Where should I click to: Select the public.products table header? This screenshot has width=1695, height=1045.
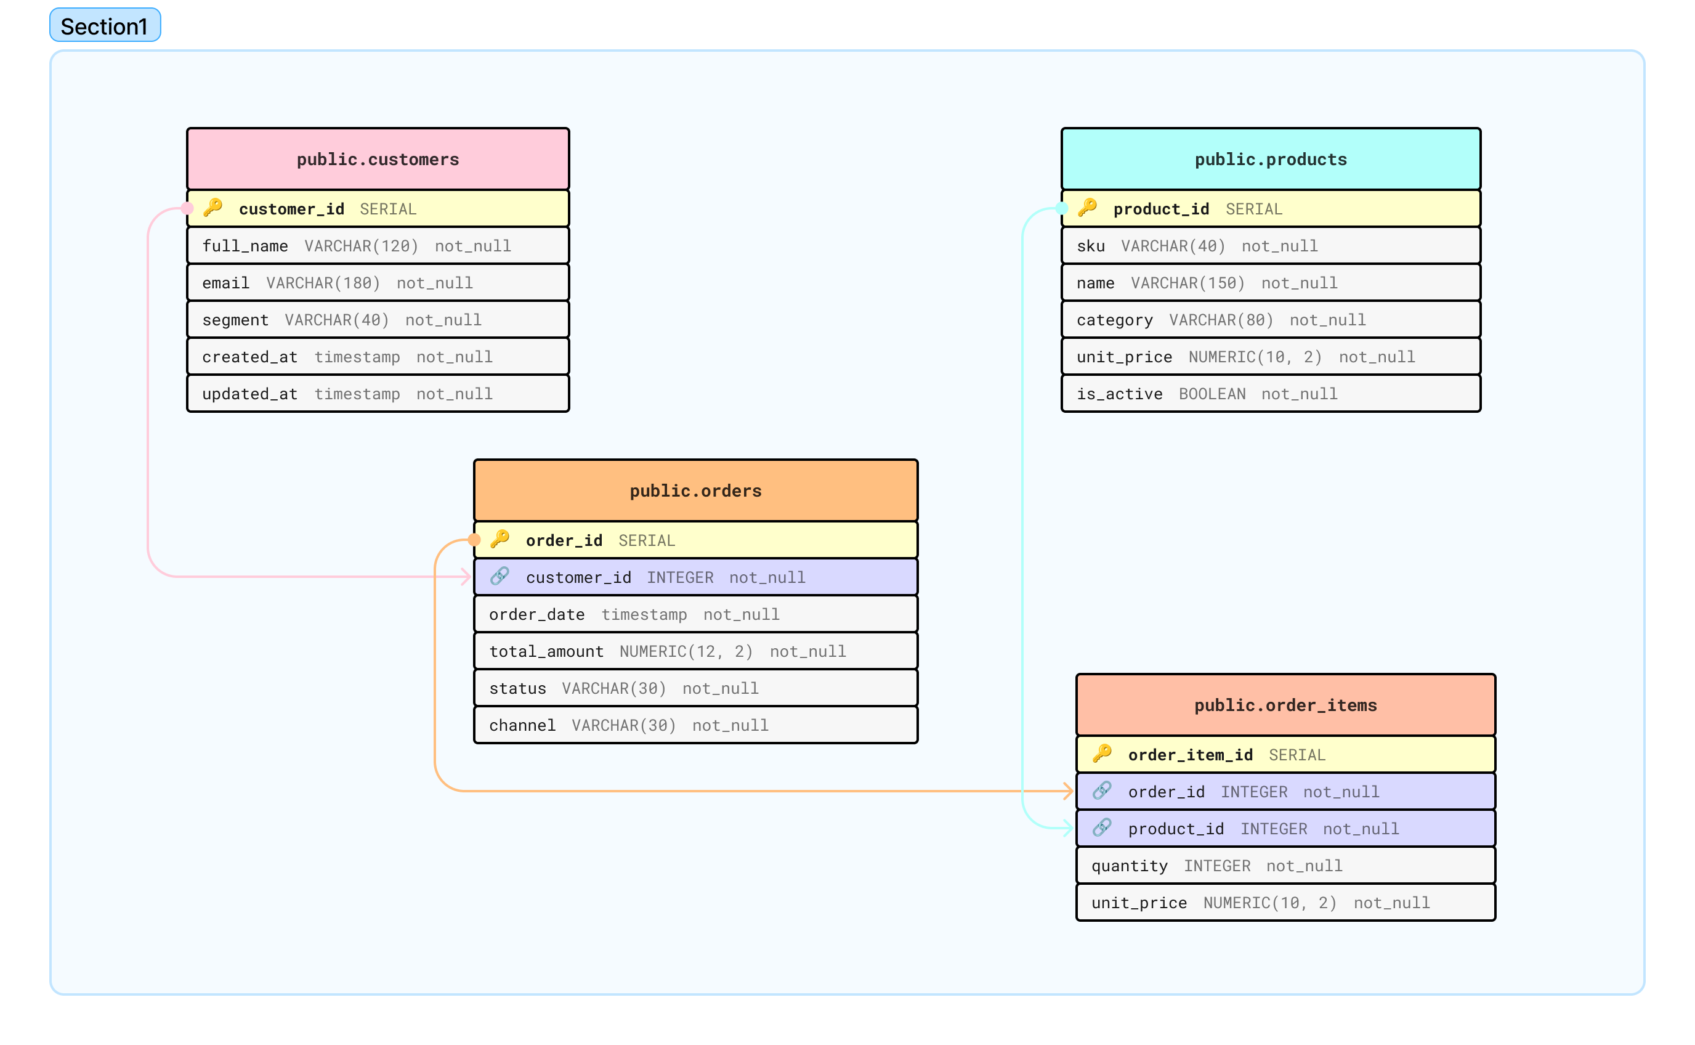[x=1270, y=159]
